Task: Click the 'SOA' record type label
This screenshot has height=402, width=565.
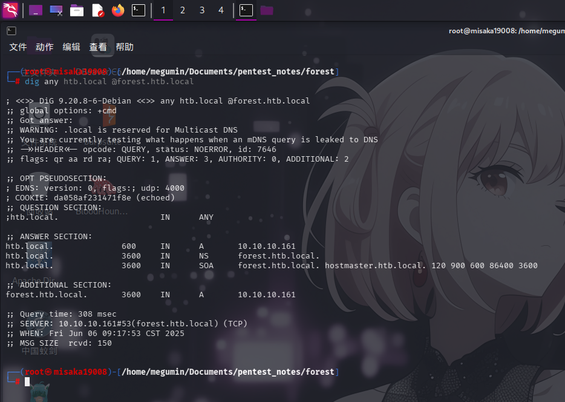Action: [x=206, y=266]
